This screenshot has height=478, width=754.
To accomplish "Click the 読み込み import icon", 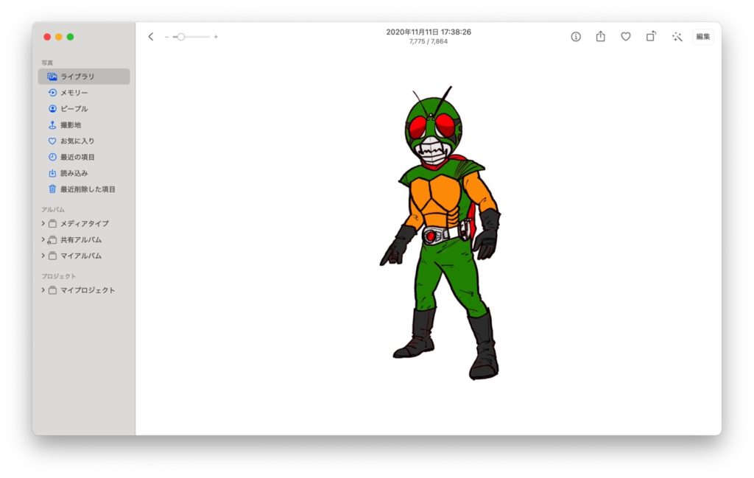I will [52, 173].
